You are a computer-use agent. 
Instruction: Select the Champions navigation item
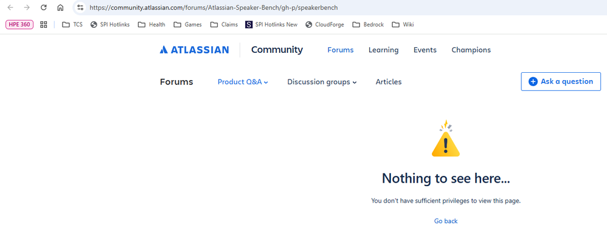[471, 50]
